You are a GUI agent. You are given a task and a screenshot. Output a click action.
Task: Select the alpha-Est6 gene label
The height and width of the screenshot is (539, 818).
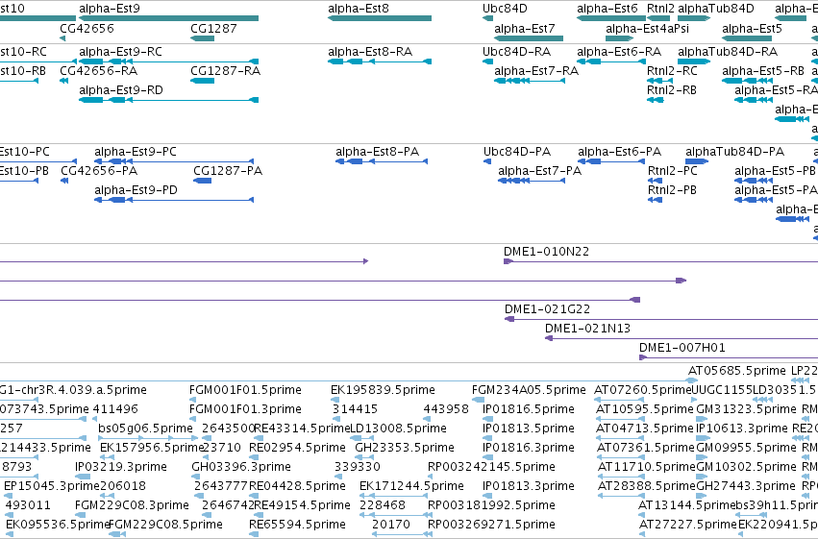(x=607, y=9)
